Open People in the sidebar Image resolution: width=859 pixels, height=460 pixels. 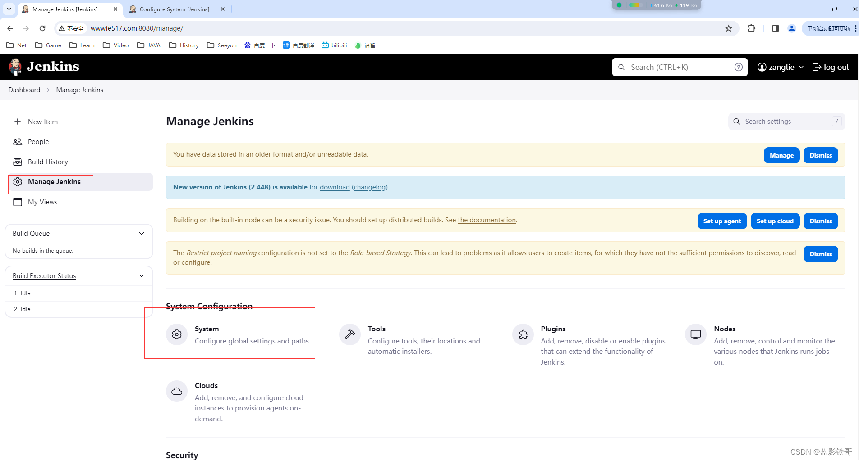38,142
